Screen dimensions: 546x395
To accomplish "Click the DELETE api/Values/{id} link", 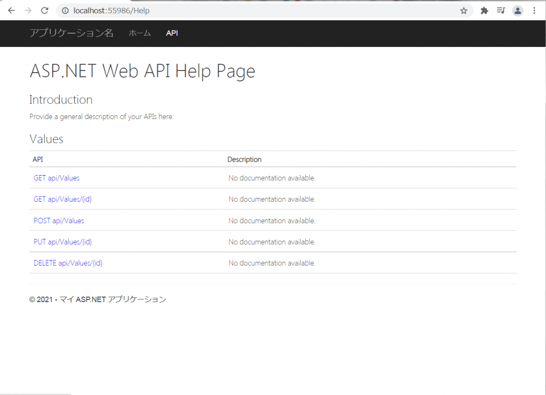I will [x=68, y=263].
